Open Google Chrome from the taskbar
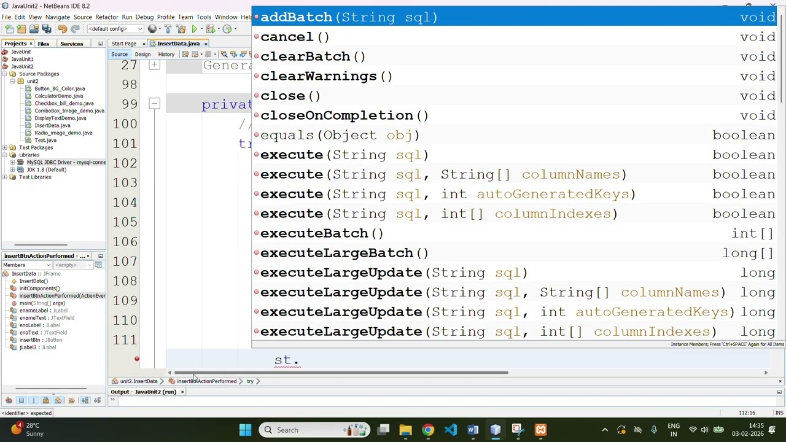This screenshot has height=442, width=786. tap(428, 430)
